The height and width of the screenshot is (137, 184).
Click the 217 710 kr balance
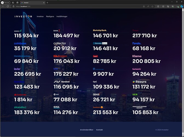coord(145,36)
